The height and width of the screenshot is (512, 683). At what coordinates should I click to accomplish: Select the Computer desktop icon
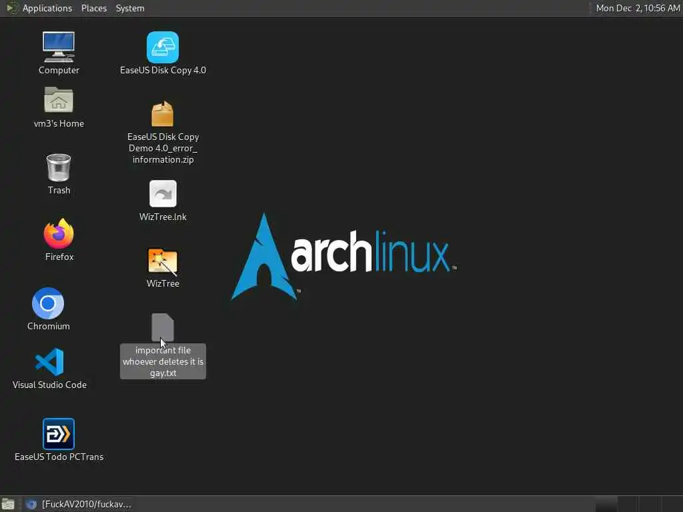(x=59, y=53)
